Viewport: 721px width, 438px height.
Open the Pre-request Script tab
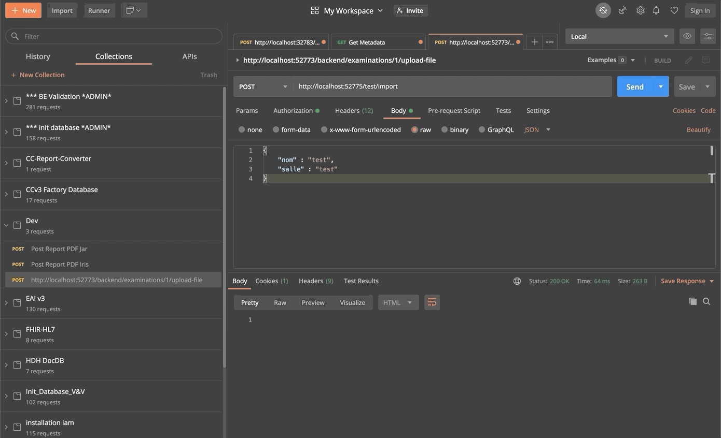click(x=454, y=111)
